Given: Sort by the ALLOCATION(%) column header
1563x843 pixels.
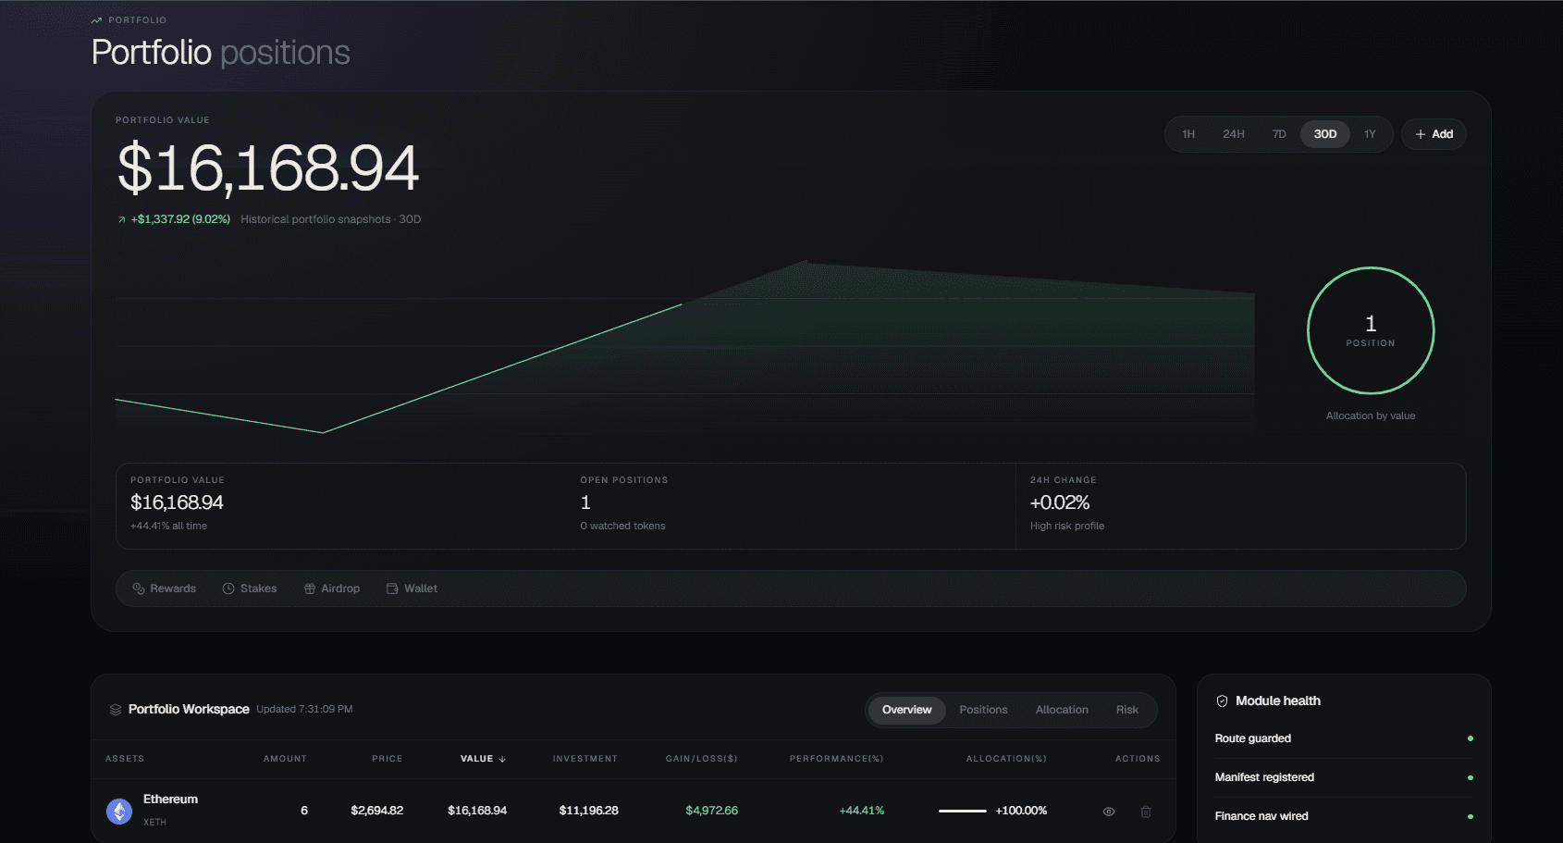Looking at the screenshot, I should coord(1006,759).
